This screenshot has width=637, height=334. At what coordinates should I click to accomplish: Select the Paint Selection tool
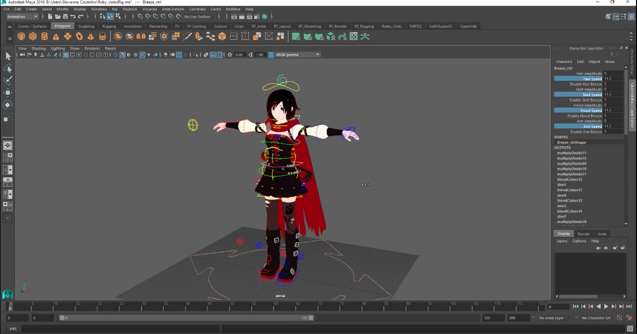click(x=8, y=80)
